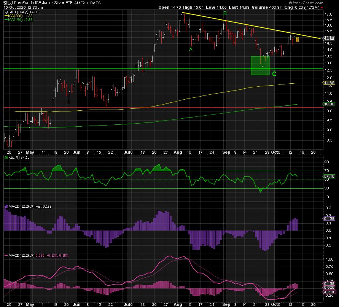Click the green letter A wave label
Viewport: 339px width, 307px height.
pos(191,50)
